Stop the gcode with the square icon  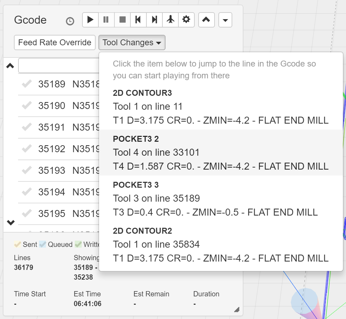click(x=122, y=20)
